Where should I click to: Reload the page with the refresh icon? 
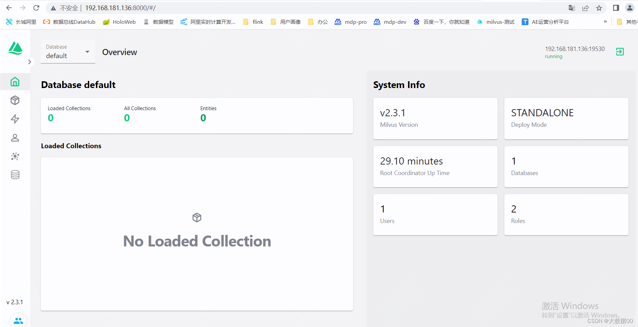[x=36, y=7]
